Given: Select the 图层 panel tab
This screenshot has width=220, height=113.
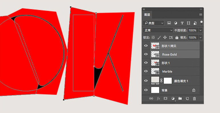Looking at the screenshot, I should coord(147,15).
